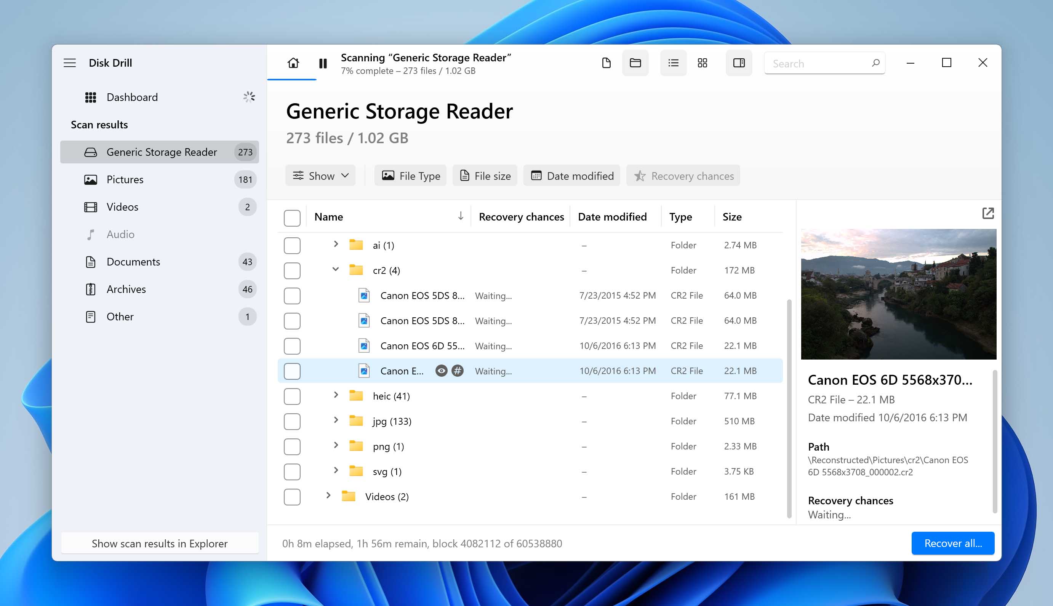Toggle the preview side panel
This screenshot has height=606, width=1053.
click(x=739, y=63)
